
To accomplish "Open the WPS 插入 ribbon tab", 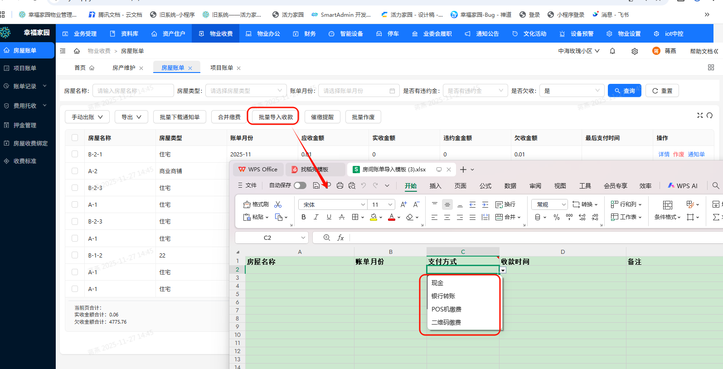I will click(435, 186).
